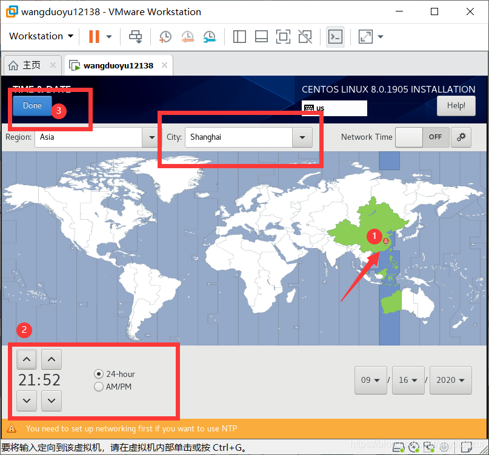The height and width of the screenshot is (455, 489).
Task: Click the us keyboard layout indicator
Action: [334, 108]
